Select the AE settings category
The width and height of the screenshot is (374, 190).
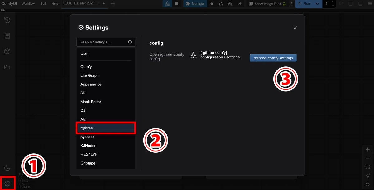point(106,119)
